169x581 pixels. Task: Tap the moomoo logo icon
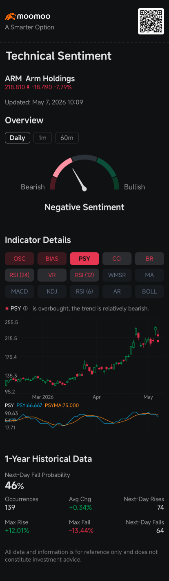(10, 17)
